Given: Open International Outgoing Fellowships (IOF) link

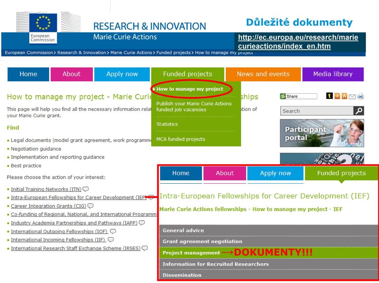Looking at the screenshot, I should (60, 232).
